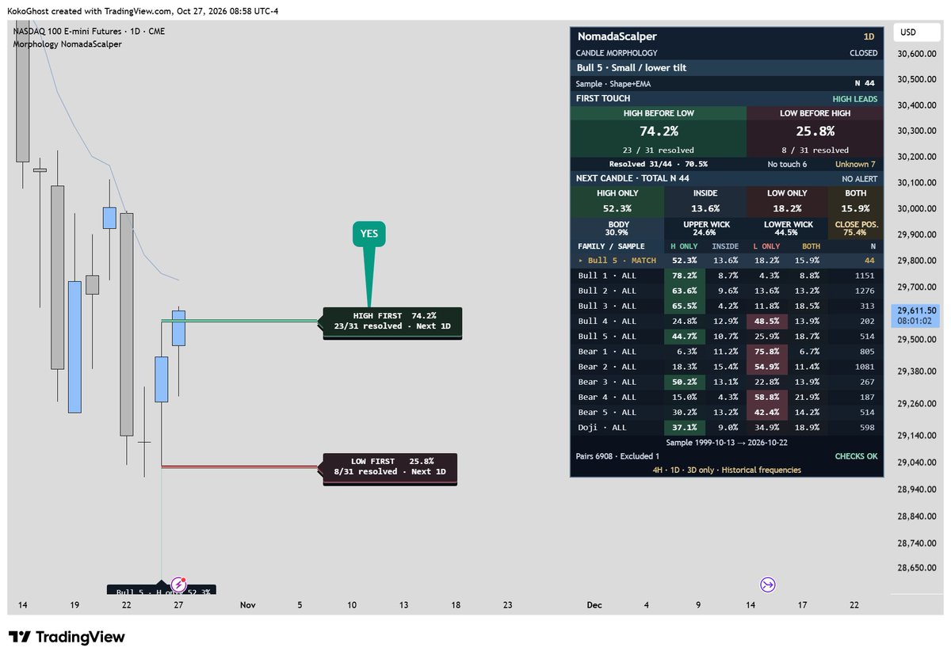The image size is (951, 659).
Task: Click the Sample · Shape+EMA text
Action: tap(613, 83)
